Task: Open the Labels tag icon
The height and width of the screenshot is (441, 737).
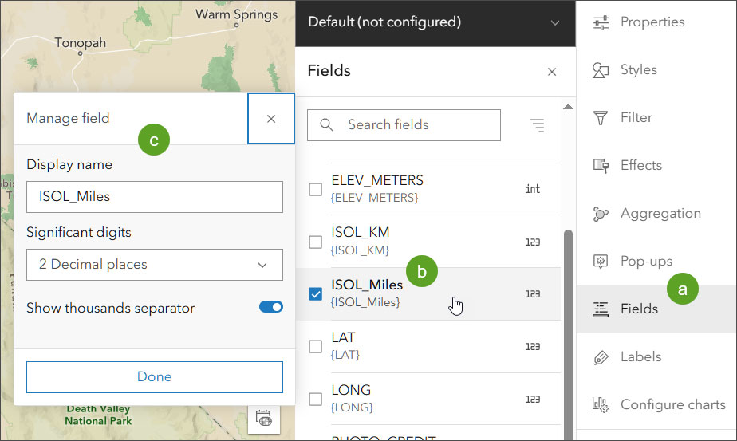Action: [x=601, y=357]
